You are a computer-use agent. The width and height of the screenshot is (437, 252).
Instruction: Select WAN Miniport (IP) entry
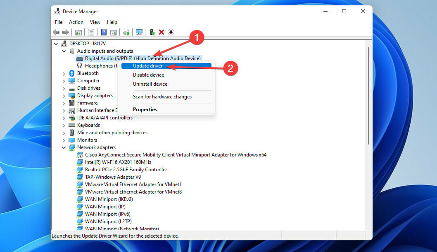(105, 207)
